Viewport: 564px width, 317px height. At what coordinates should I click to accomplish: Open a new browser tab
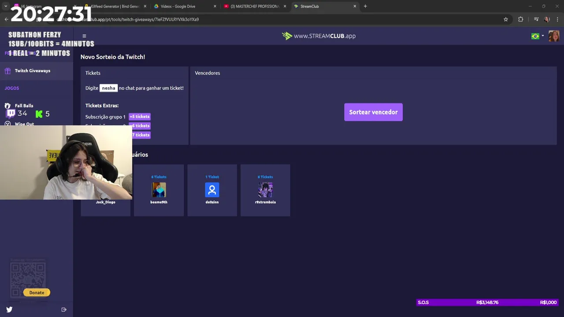point(365,6)
